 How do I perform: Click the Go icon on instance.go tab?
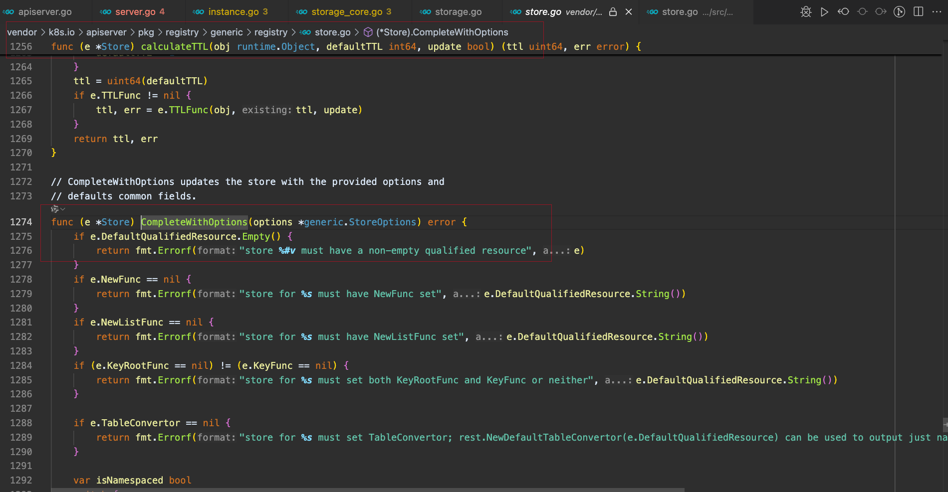point(198,11)
